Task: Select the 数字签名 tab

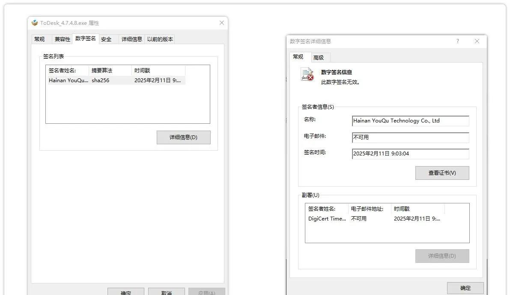Action: click(x=85, y=39)
